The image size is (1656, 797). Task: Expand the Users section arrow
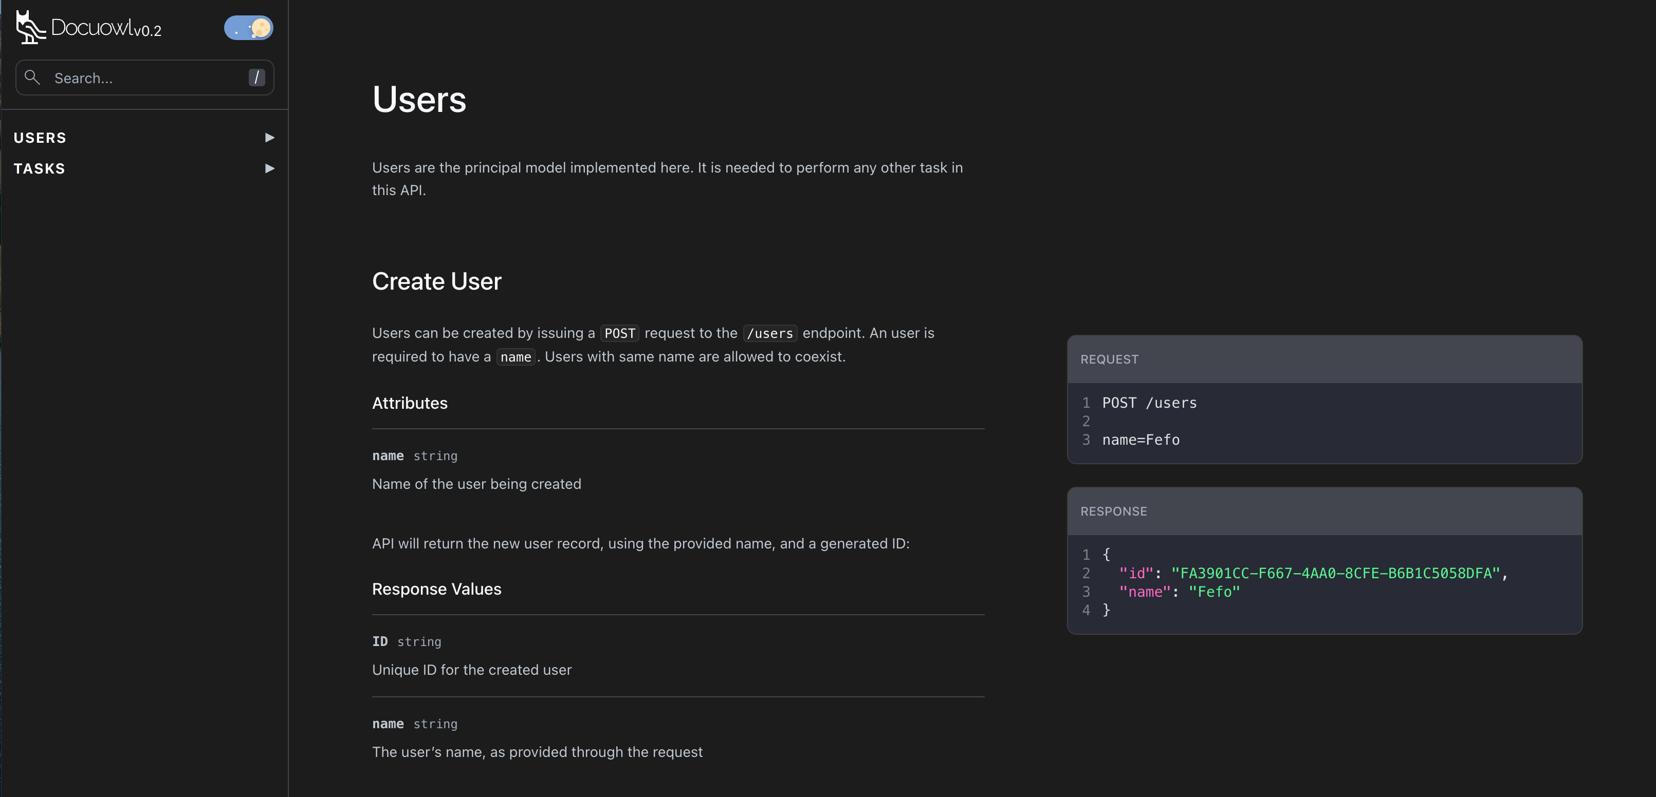[x=269, y=138]
